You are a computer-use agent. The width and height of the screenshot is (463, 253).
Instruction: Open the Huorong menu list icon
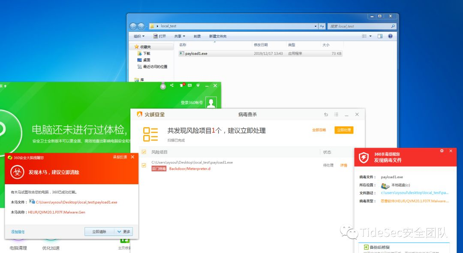coord(337,115)
